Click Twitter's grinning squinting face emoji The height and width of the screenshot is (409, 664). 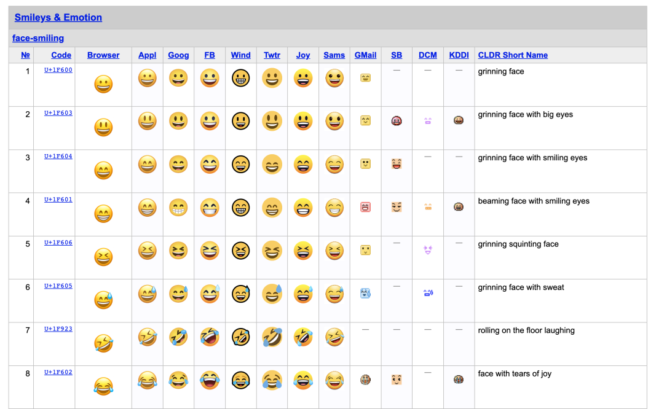click(x=272, y=251)
